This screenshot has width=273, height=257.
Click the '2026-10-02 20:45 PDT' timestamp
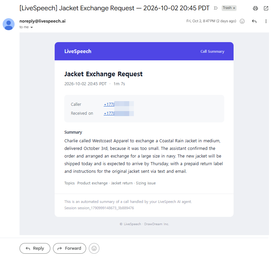click(x=85, y=84)
